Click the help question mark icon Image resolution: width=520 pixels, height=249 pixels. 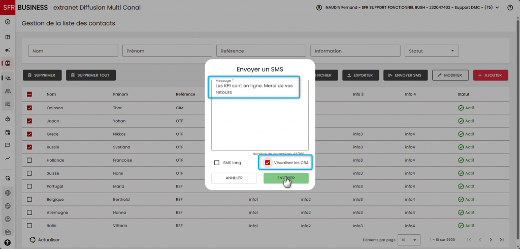click(510, 8)
